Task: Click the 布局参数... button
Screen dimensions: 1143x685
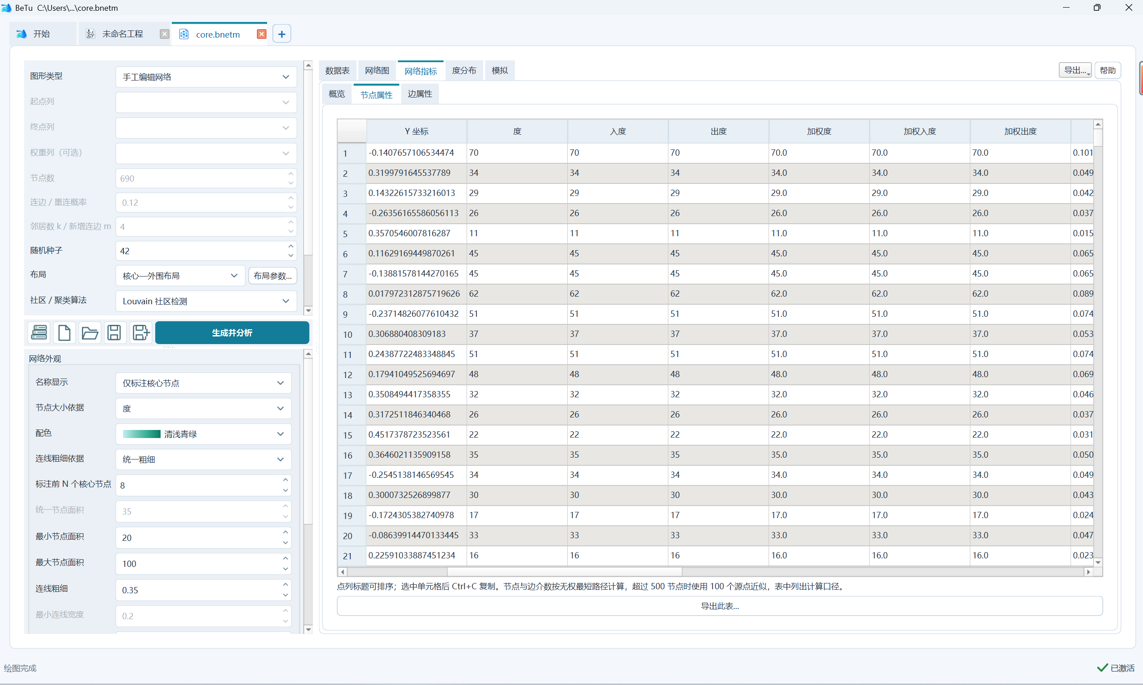Action: pyautogui.click(x=272, y=276)
